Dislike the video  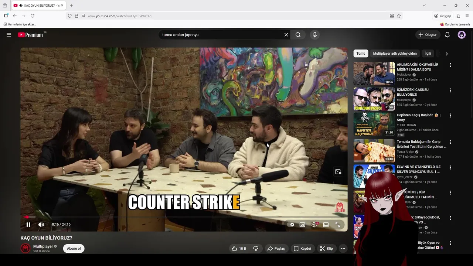(256, 249)
